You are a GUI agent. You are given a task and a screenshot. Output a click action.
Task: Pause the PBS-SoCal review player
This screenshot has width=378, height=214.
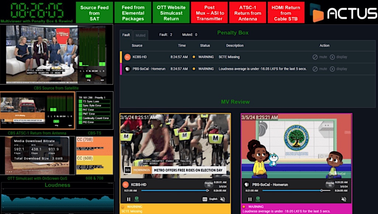pos(250,199)
